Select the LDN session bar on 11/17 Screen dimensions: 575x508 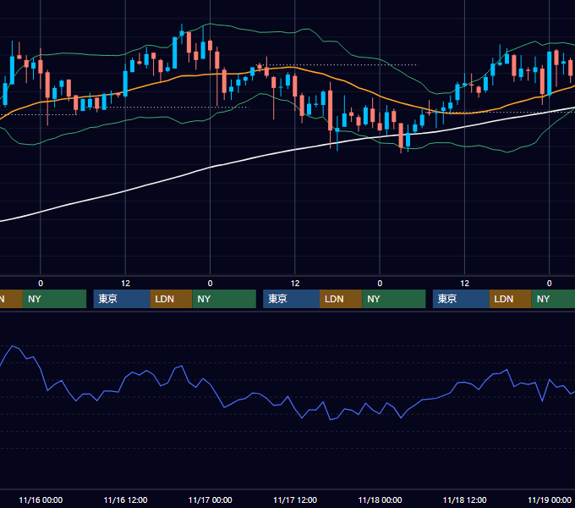coord(341,299)
